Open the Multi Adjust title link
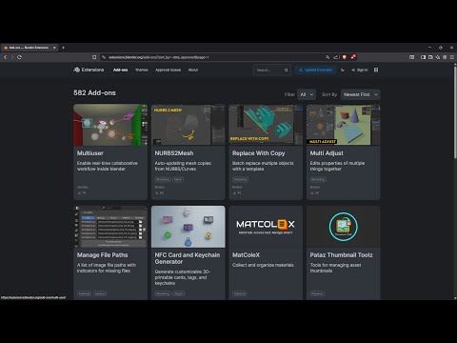Image resolution: width=457 pixels, height=343 pixels. tap(327, 153)
